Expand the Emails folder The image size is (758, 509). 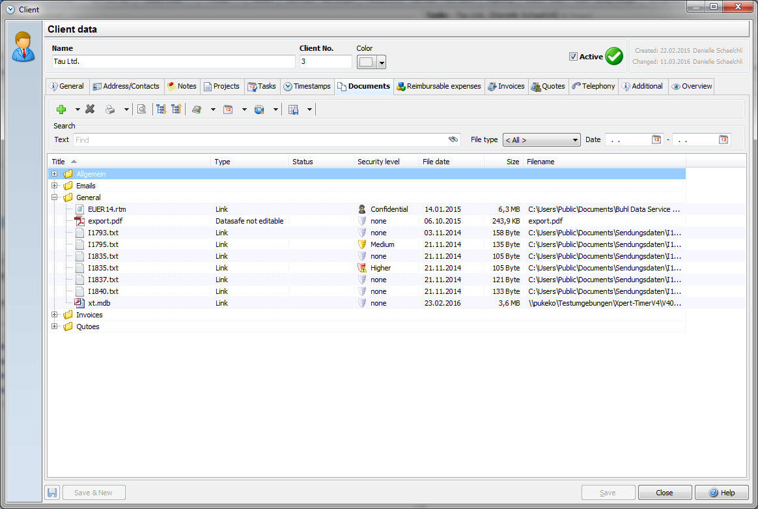click(55, 186)
